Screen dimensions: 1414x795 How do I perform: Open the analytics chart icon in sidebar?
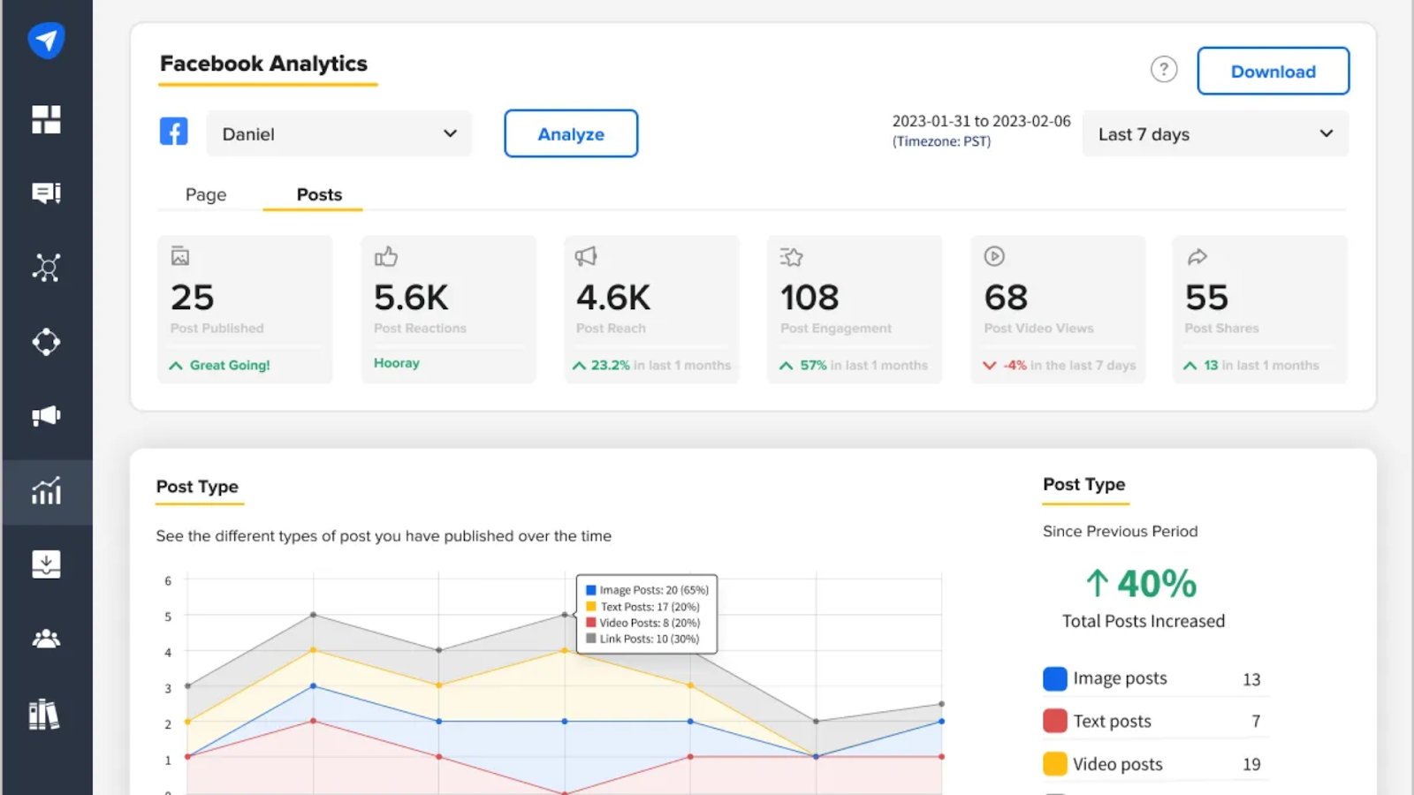tap(46, 491)
